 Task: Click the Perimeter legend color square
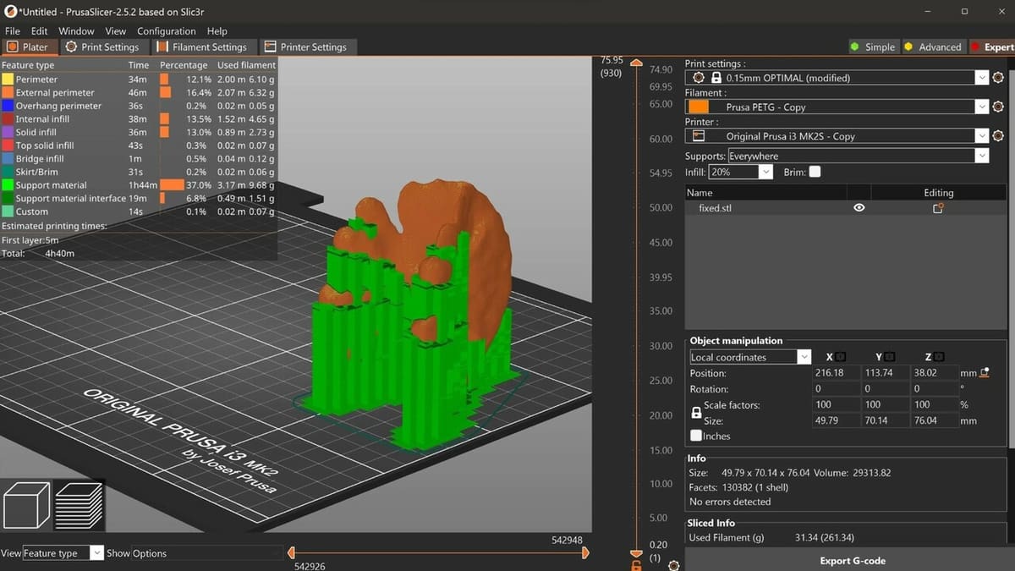[x=8, y=80]
